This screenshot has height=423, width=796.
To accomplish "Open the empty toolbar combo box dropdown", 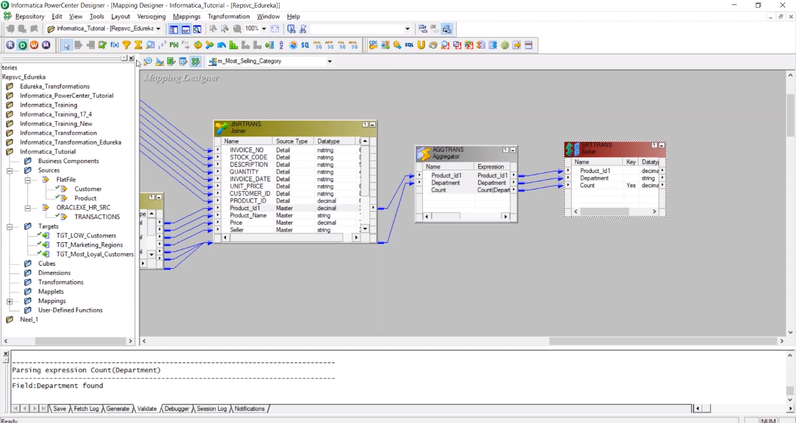I will coord(407,29).
